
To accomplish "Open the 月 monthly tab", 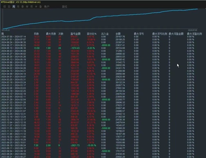I will [18, 7].
